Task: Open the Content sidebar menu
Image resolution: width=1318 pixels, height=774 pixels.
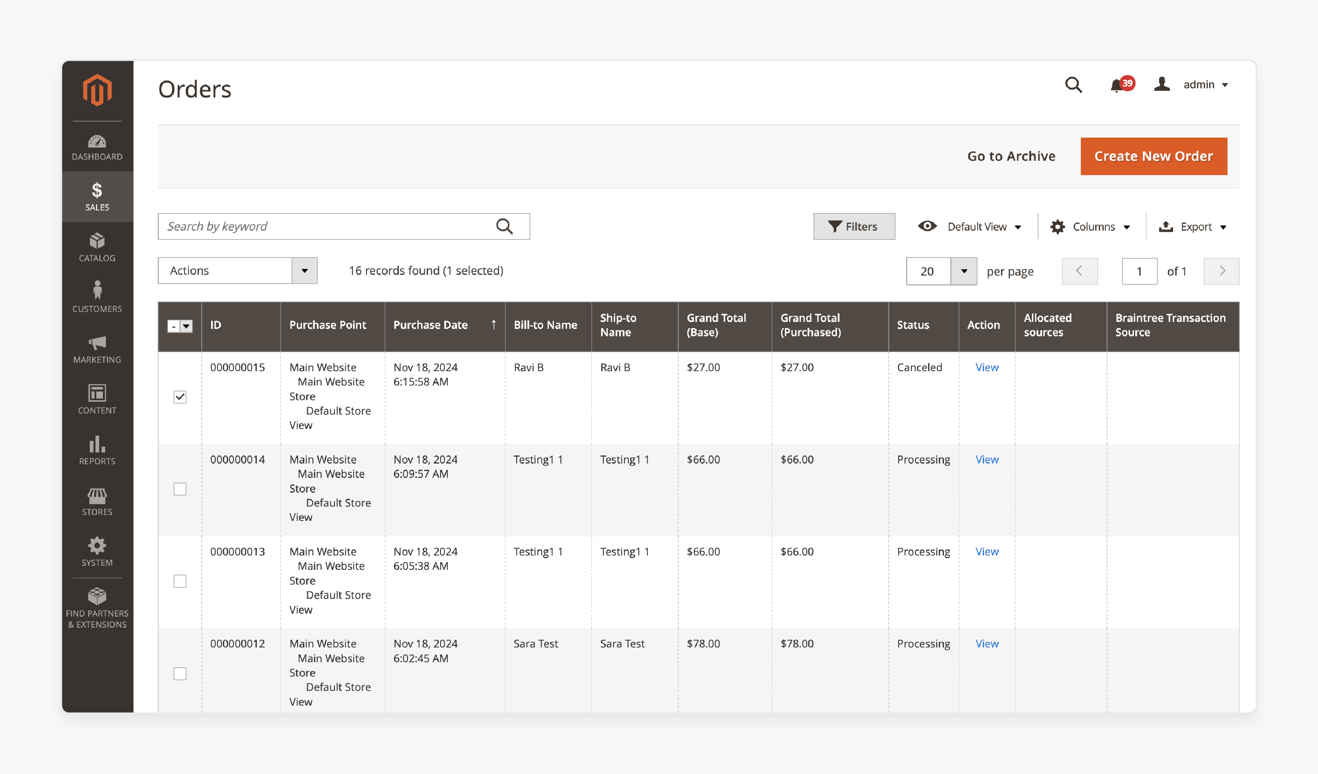Action: coord(97,400)
